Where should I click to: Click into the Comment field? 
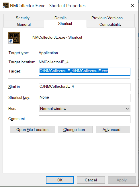(x=85, y=119)
